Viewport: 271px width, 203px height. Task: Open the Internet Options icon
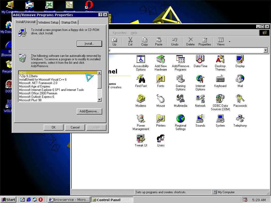tap(200, 83)
